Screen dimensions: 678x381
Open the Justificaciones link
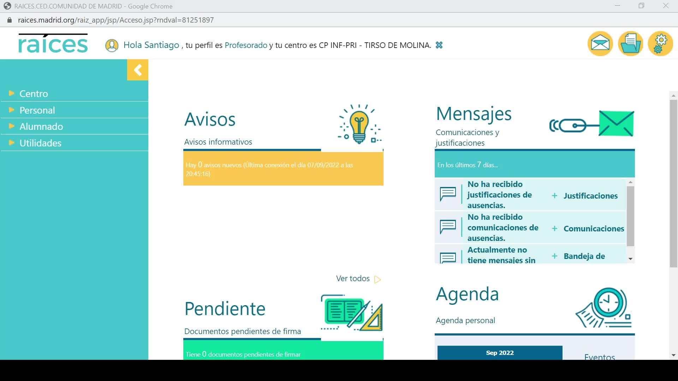point(590,196)
